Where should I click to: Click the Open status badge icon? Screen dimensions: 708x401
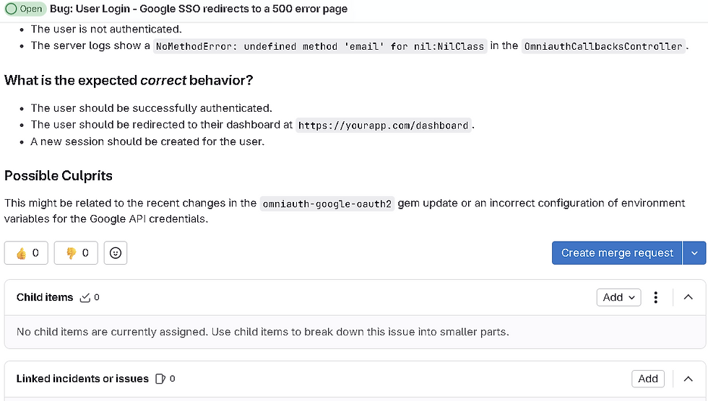(12, 9)
